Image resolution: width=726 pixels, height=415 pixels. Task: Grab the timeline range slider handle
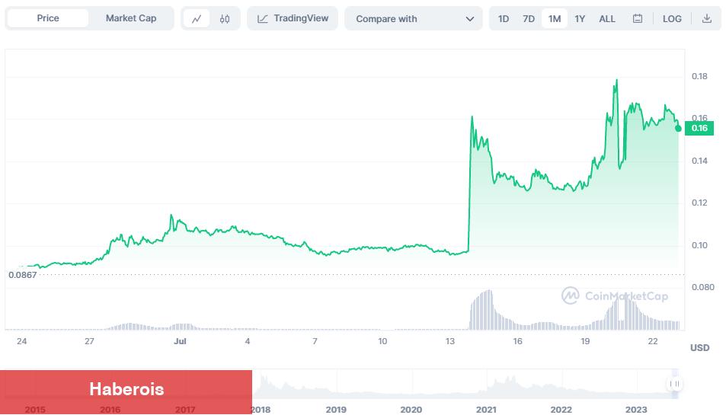[675, 384]
